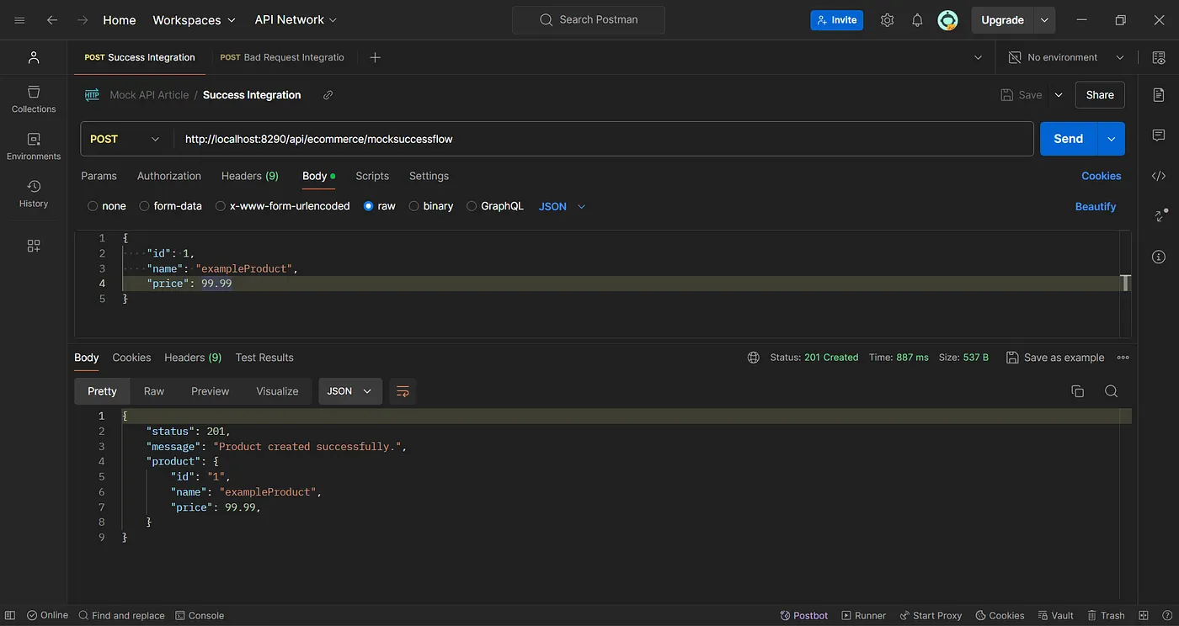Switch response view to Visualize
Image resolution: width=1179 pixels, height=626 pixels.
point(277,391)
